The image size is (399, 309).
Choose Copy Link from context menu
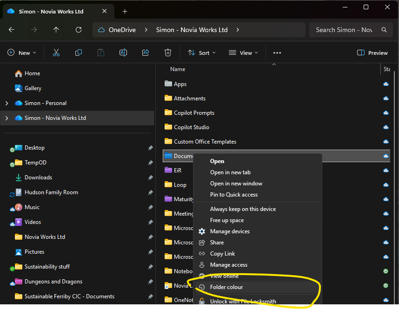point(222,254)
